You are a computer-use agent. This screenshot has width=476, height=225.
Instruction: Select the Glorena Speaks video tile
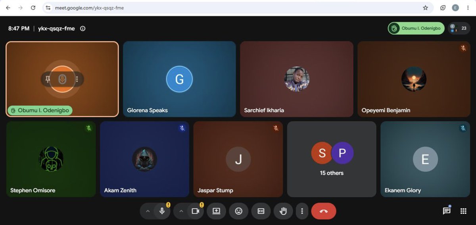click(179, 79)
